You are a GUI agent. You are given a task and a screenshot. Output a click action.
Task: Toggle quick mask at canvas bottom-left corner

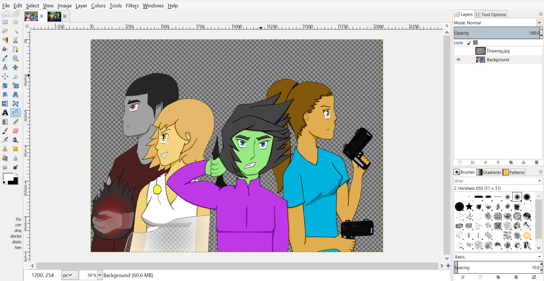tap(26, 266)
